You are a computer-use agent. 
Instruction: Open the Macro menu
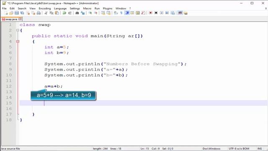click(87, 8)
